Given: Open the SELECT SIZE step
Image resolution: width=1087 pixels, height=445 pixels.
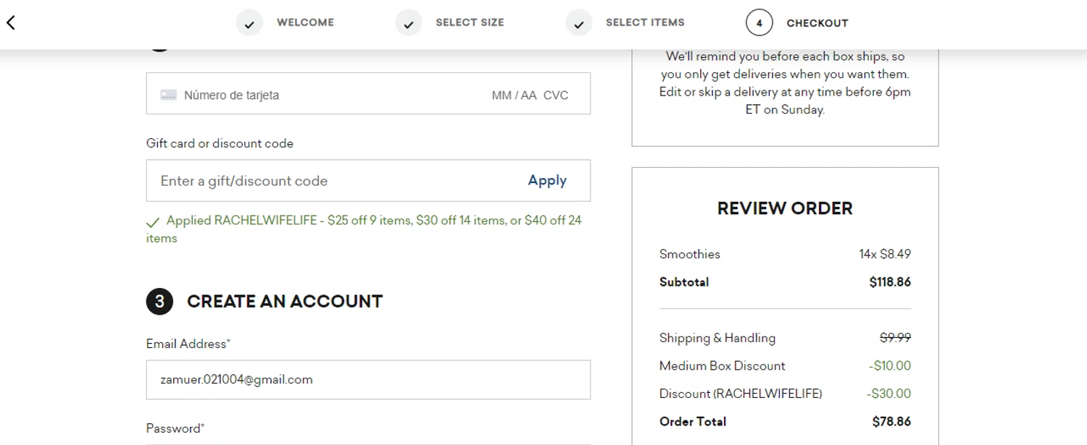Looking at the screenshot, I should tap(470, 22).
